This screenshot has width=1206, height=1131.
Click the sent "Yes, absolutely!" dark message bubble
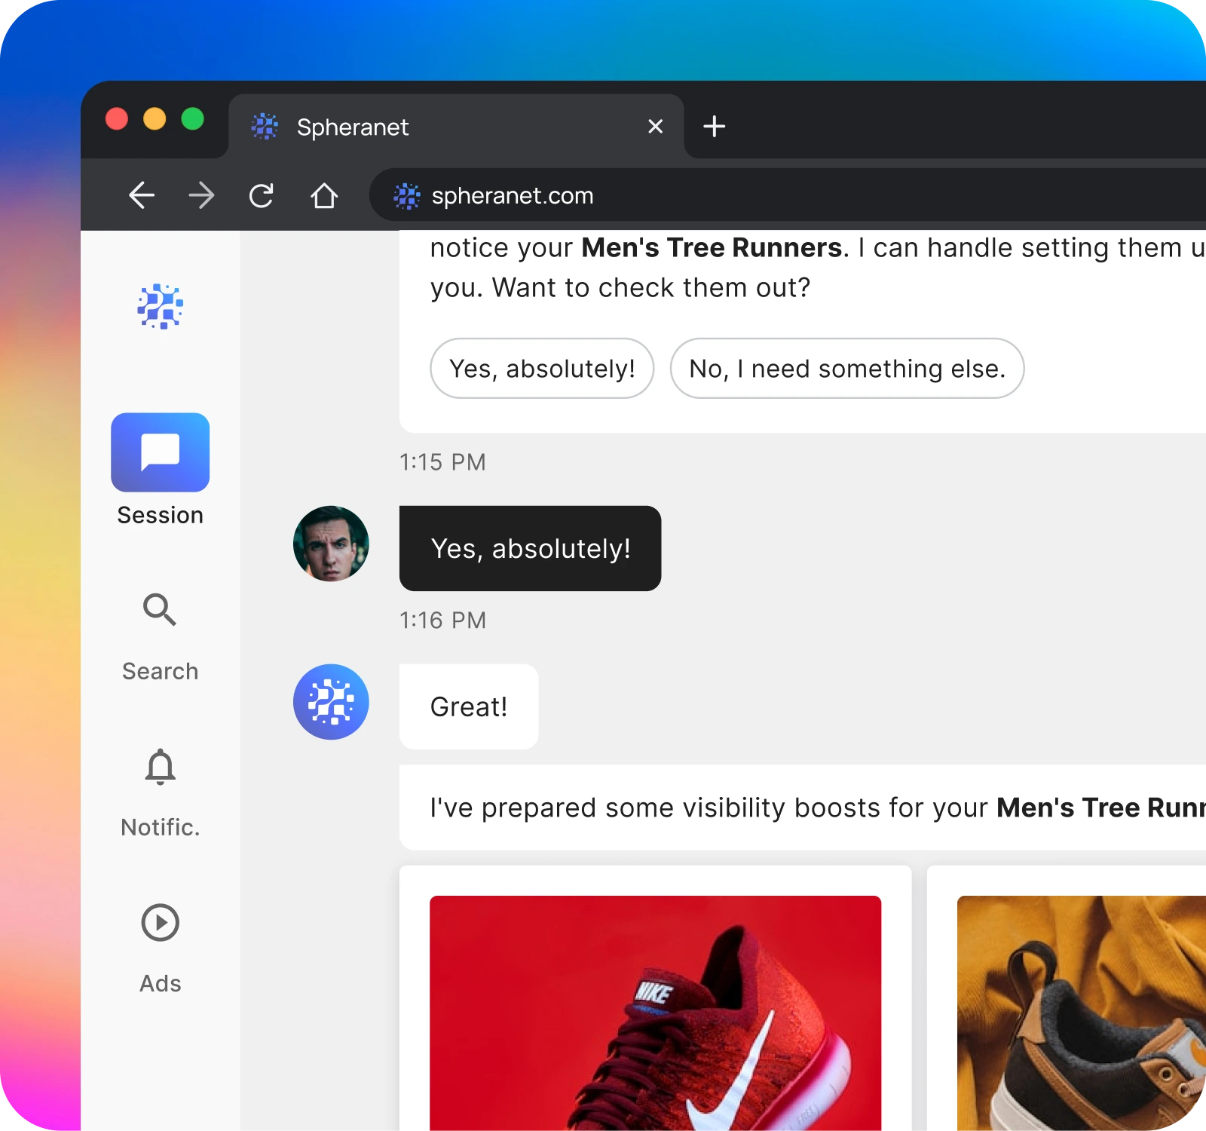pyautogui.click(x=530, y=549)
